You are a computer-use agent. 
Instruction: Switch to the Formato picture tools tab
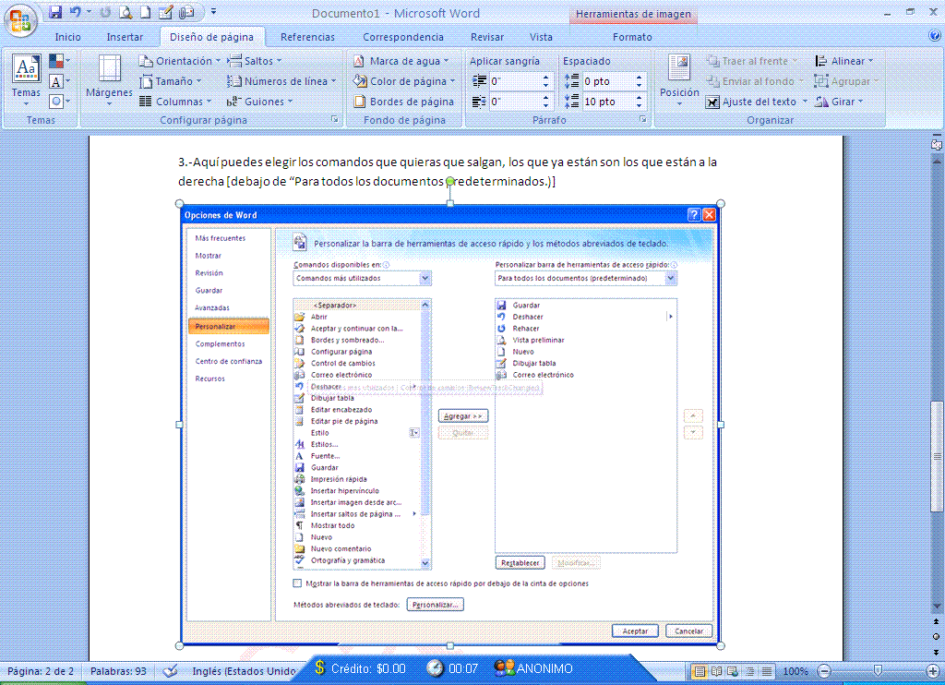[x=632, y=37]
